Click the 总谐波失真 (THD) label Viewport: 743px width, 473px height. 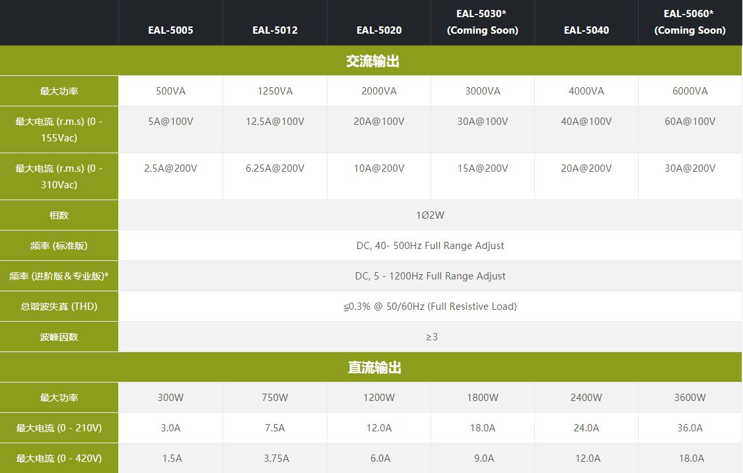pos(59,306)
